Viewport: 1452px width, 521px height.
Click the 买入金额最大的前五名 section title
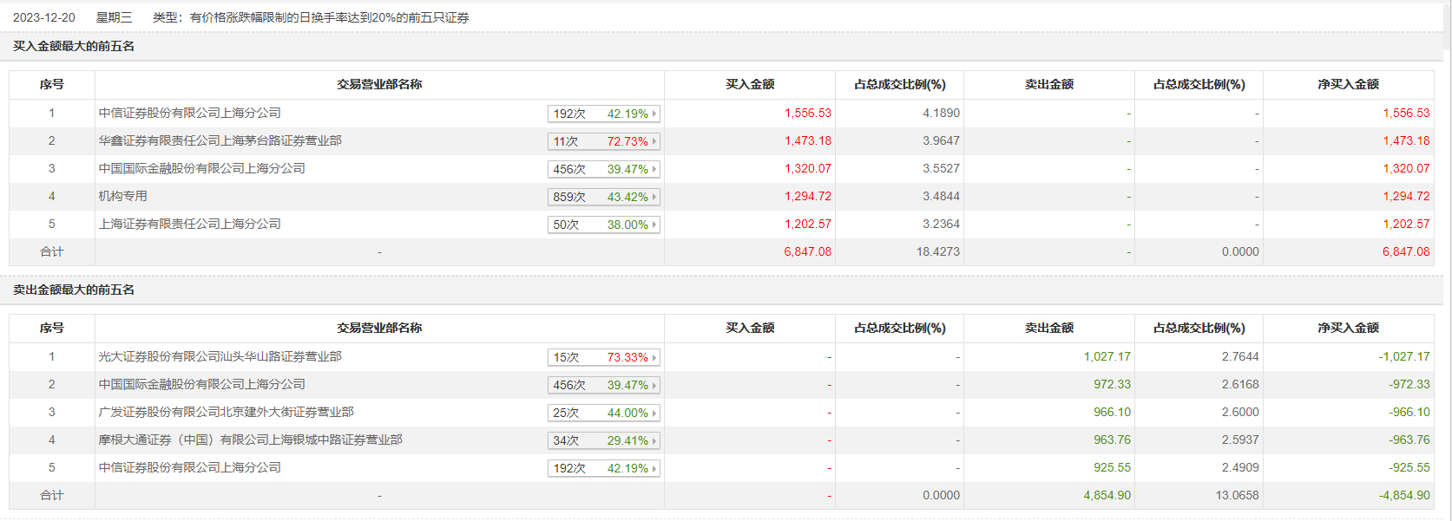(74, 46)
